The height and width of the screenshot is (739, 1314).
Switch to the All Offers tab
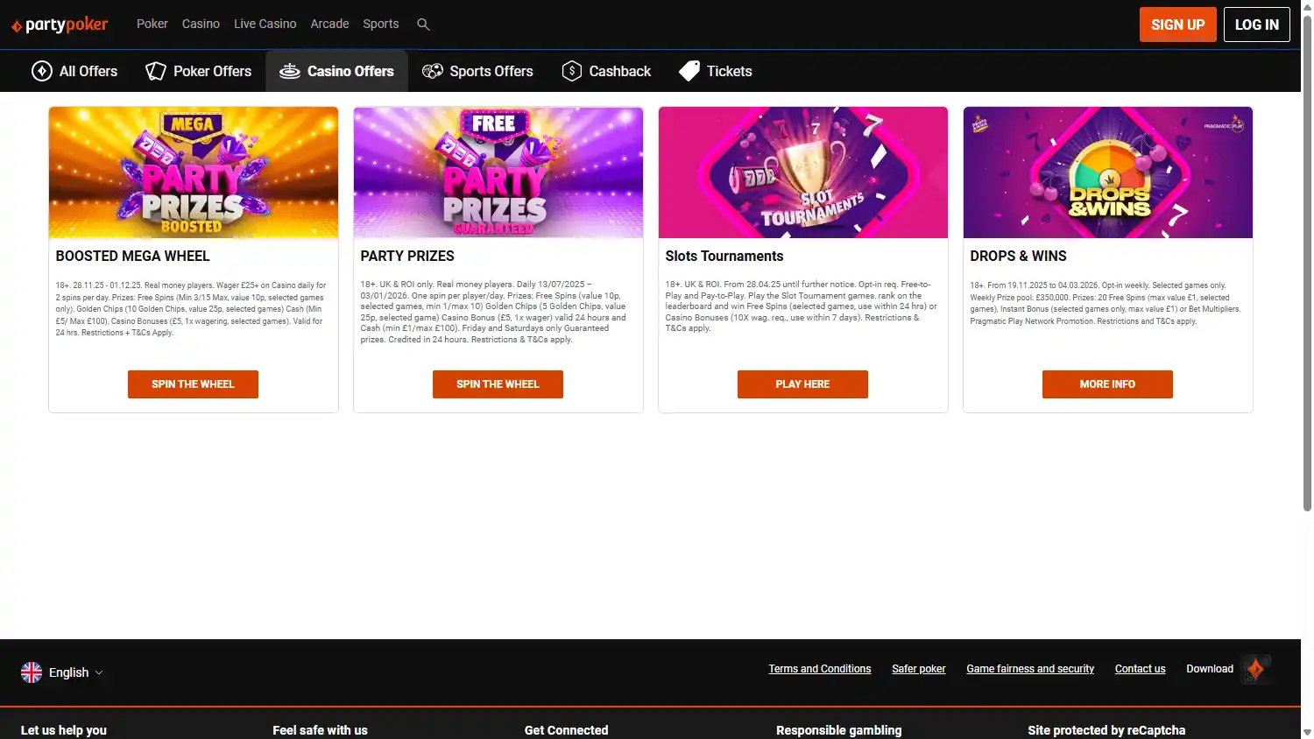tap(74, 71)
